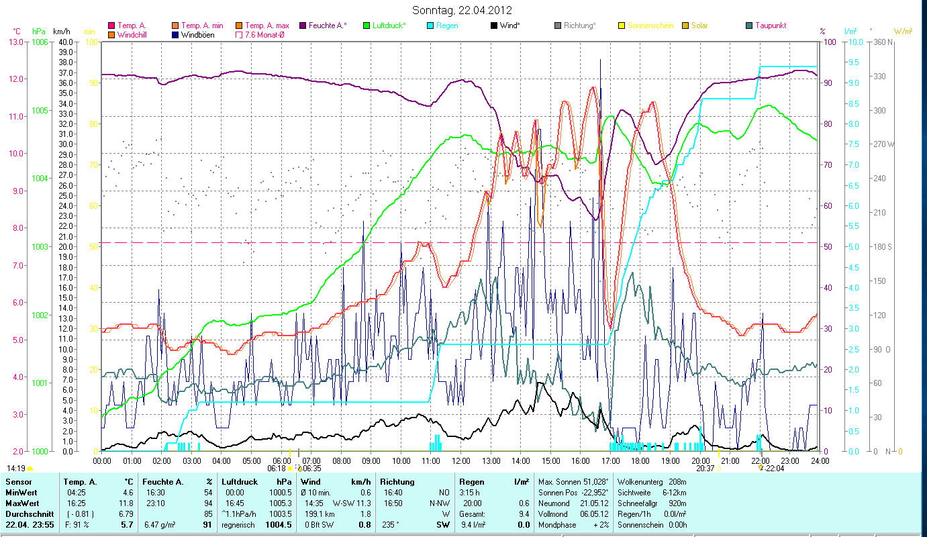Click the Temp. A. min legend swatch
Screen dimensions: 927x537
[176, 26]
